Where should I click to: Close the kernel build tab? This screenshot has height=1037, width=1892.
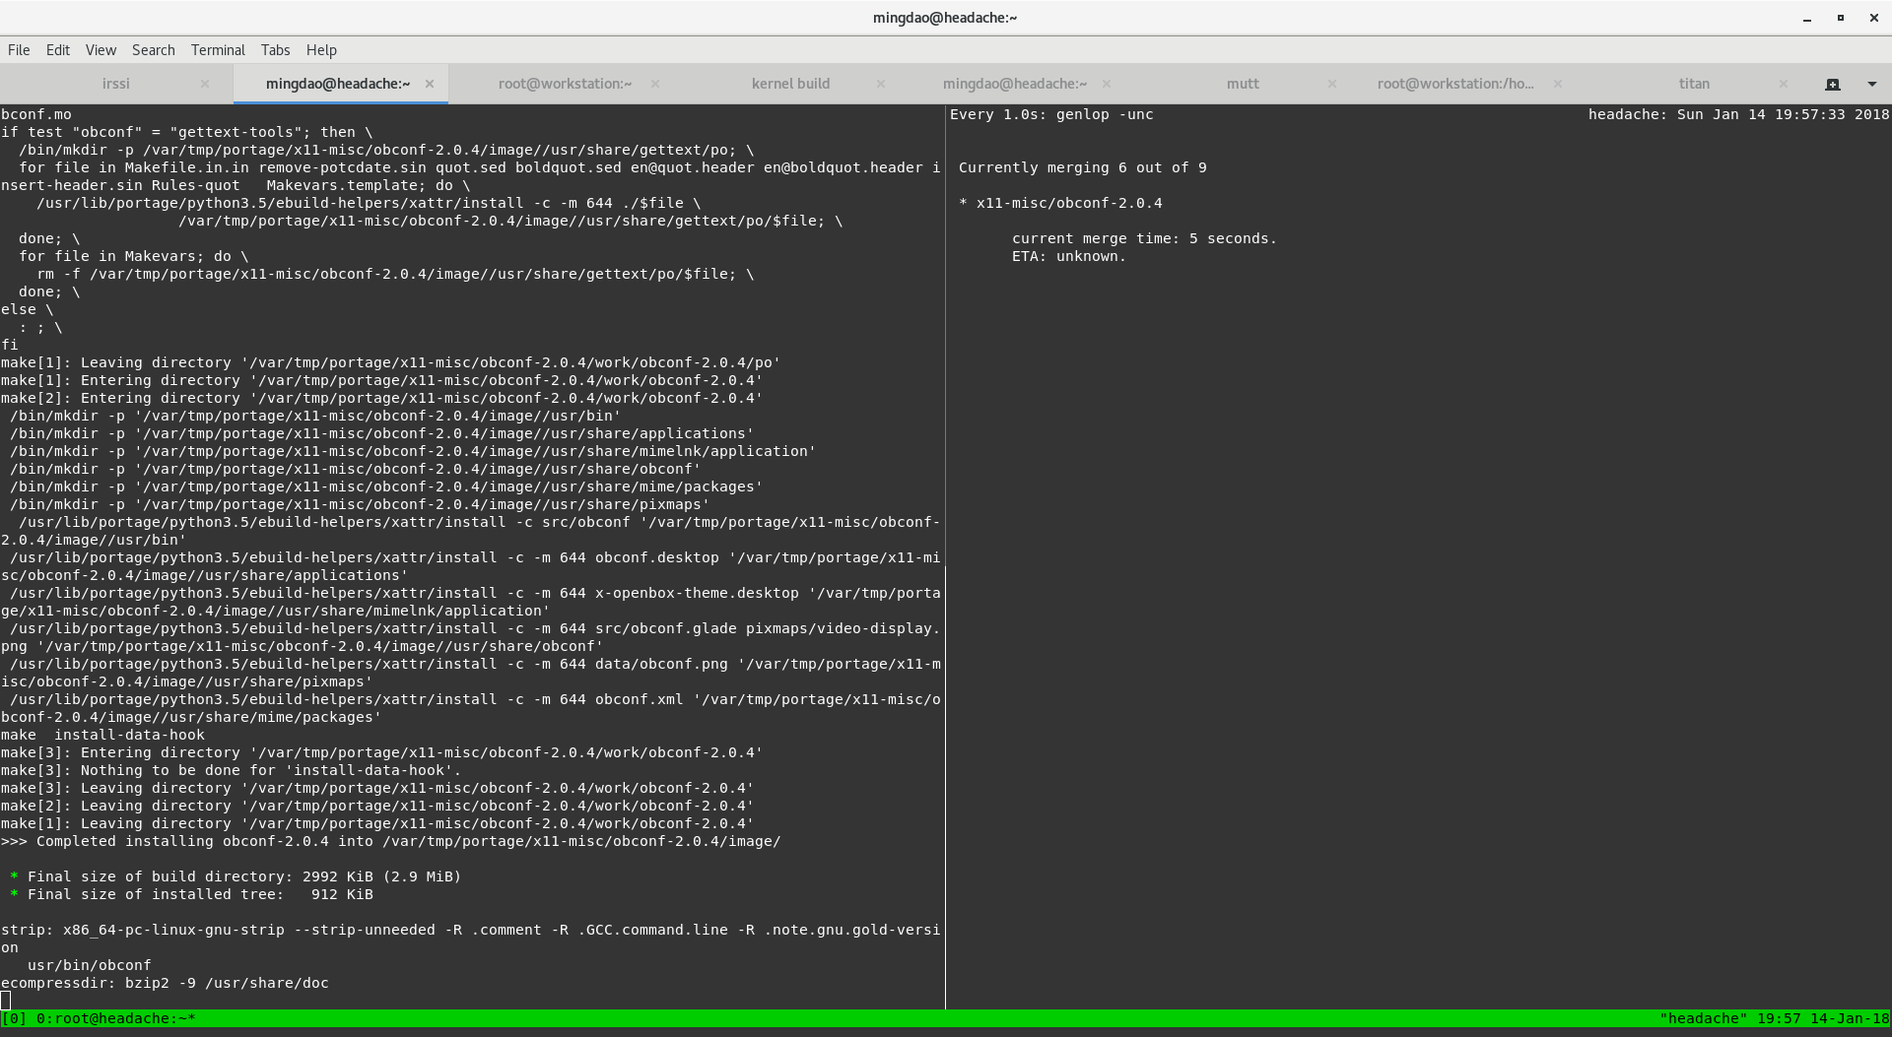tap(881, 84)
